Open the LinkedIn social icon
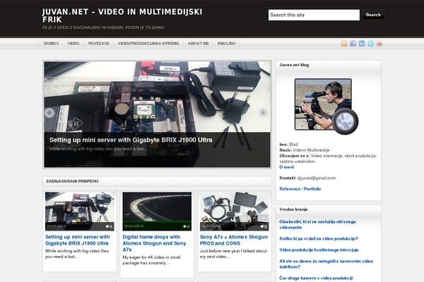Screen dimensions: 424x282 (x=362, y=44)
